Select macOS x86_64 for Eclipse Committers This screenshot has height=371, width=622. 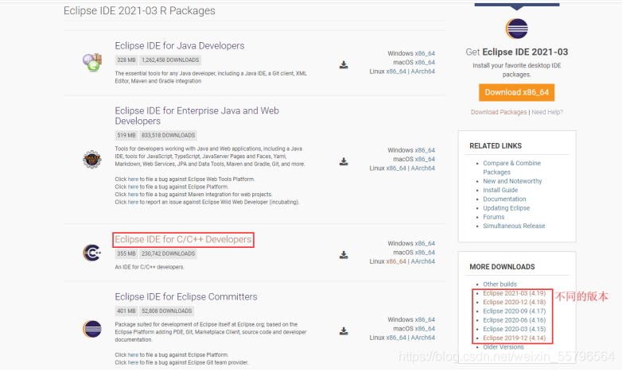(x=425, y=329)
